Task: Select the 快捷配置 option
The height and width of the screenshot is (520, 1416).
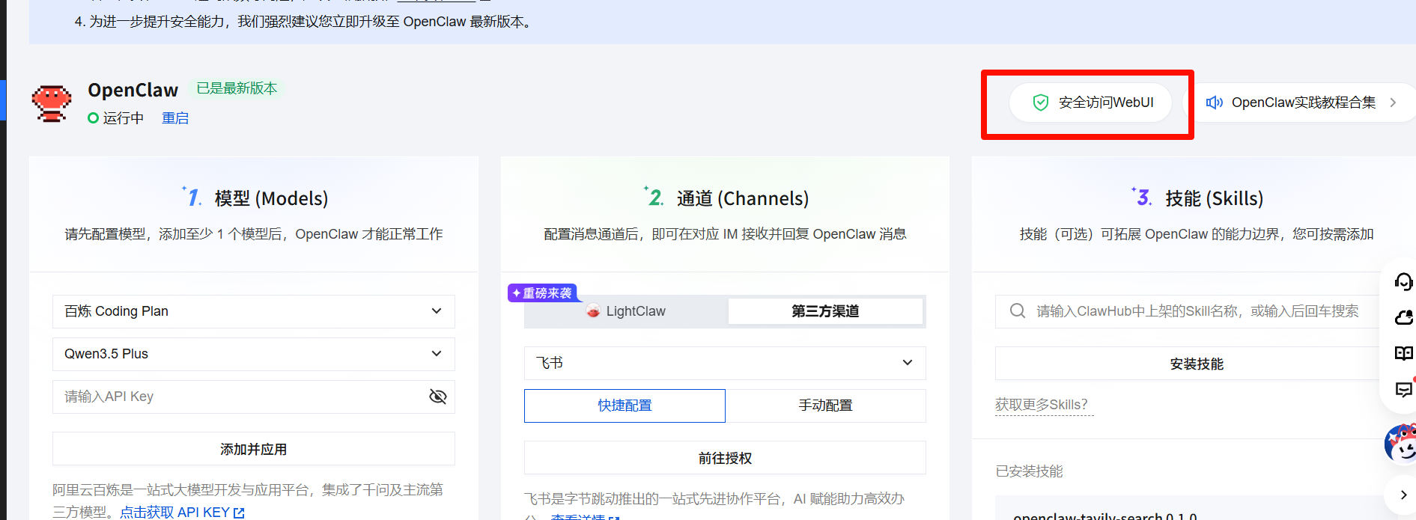Action: [x=625, y=406]
